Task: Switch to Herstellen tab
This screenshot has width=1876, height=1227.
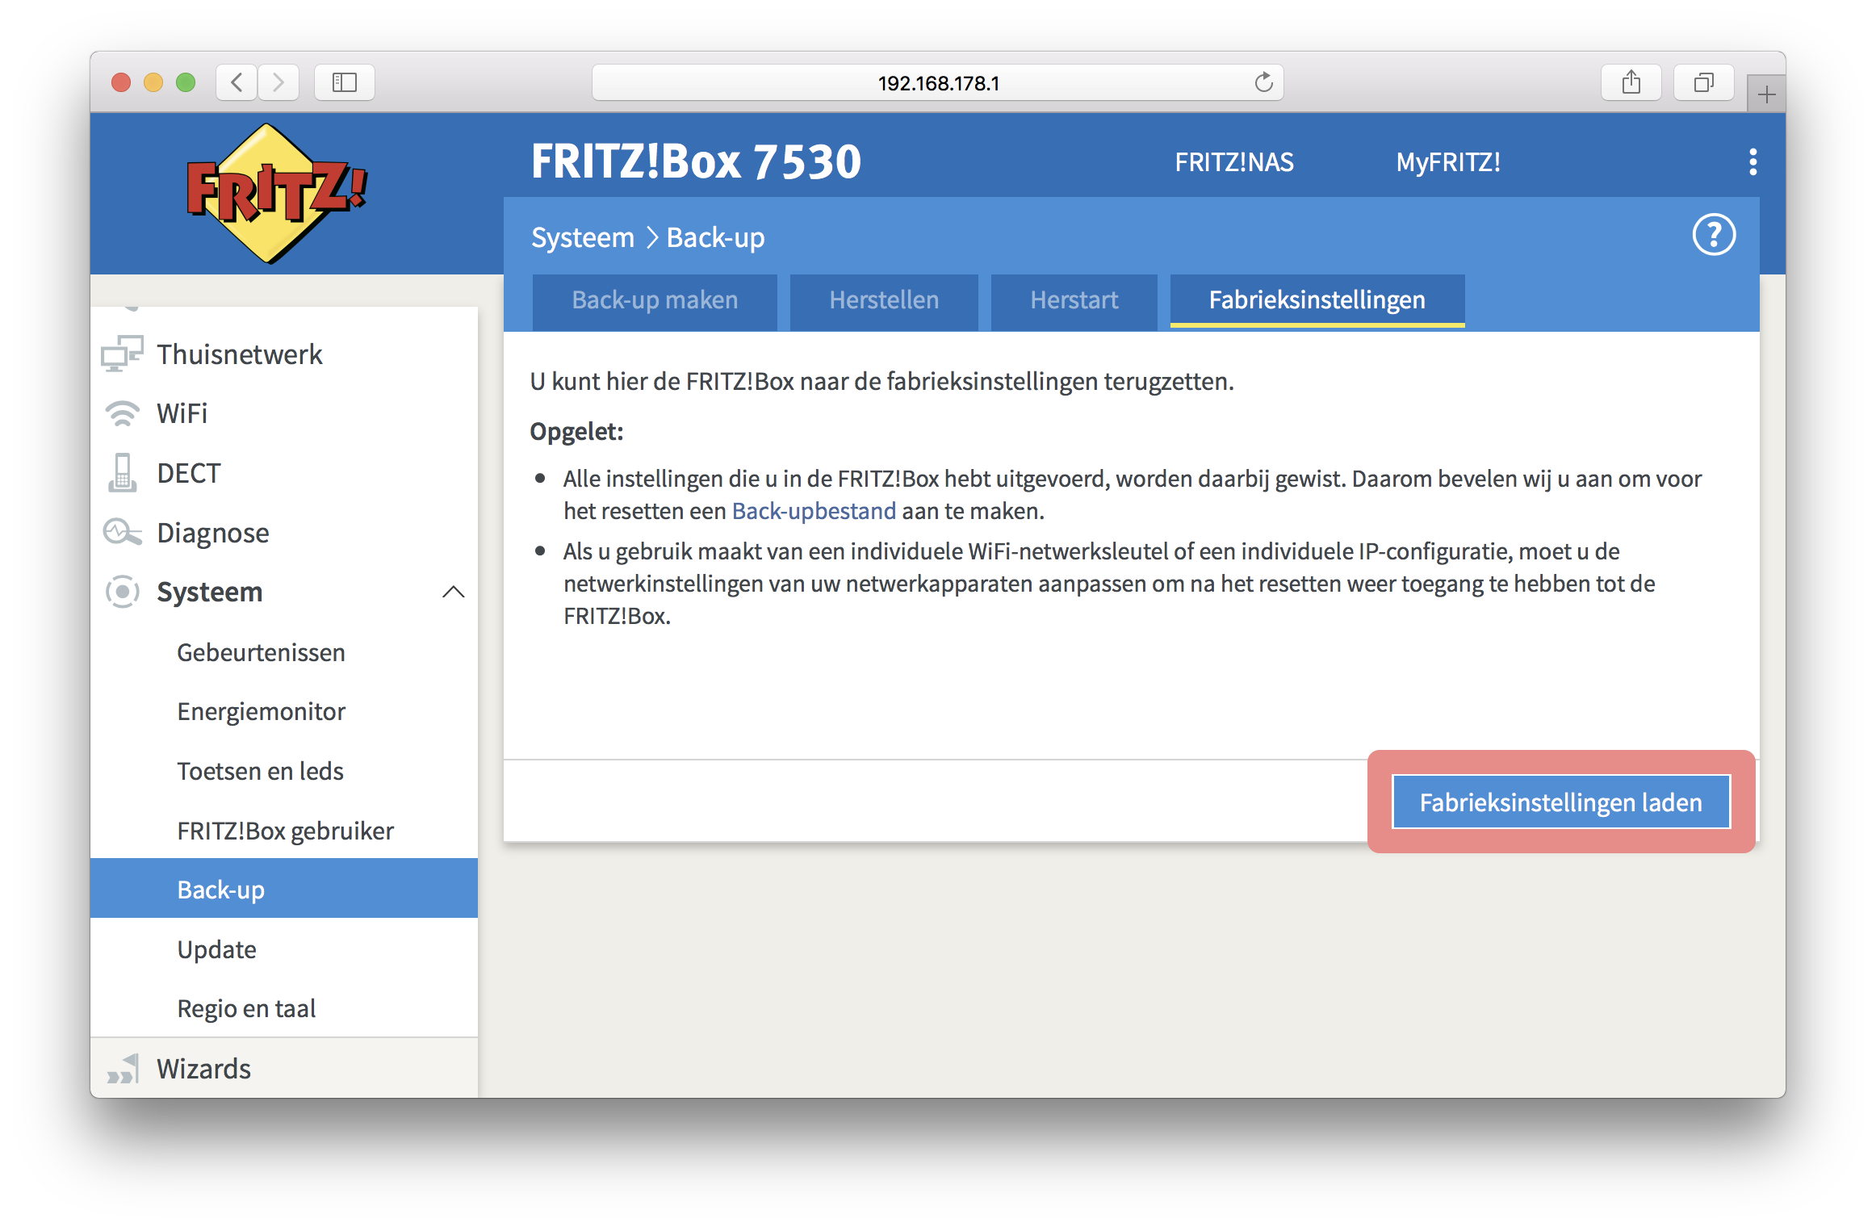Action: 884,301
